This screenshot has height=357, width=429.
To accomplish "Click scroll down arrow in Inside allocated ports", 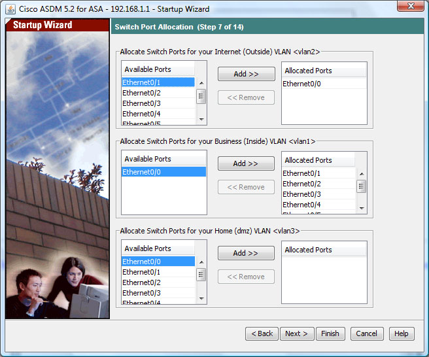I will coord(362,208).
